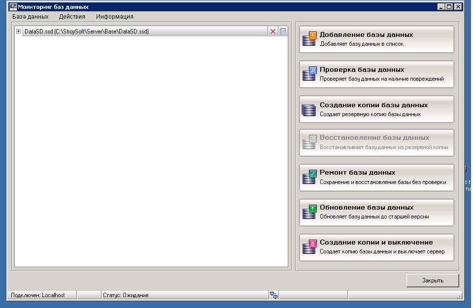The width and height of the screenshot is (473, 308).
Task: Click the database stack icon for creating copy
Action: 309,110
